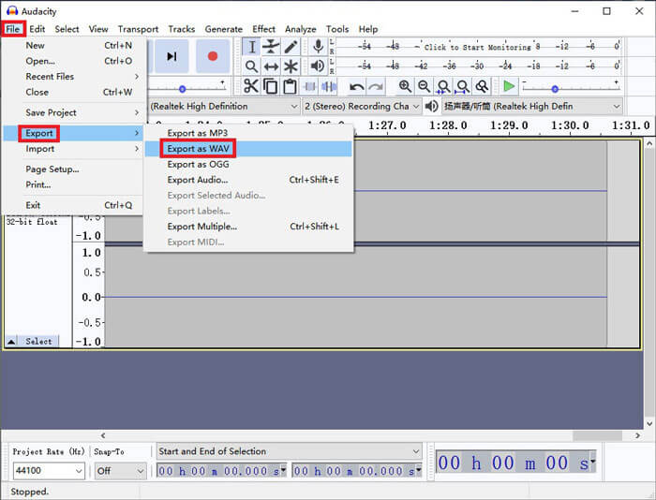Image resolution: width=656 pixels, height=500 pixels.
Task: Open the View menu
Action: pos(97,29)
